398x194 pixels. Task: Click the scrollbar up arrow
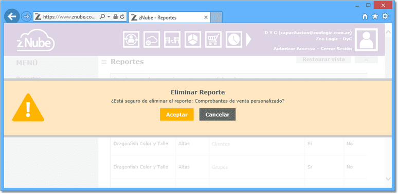point(388,32)
